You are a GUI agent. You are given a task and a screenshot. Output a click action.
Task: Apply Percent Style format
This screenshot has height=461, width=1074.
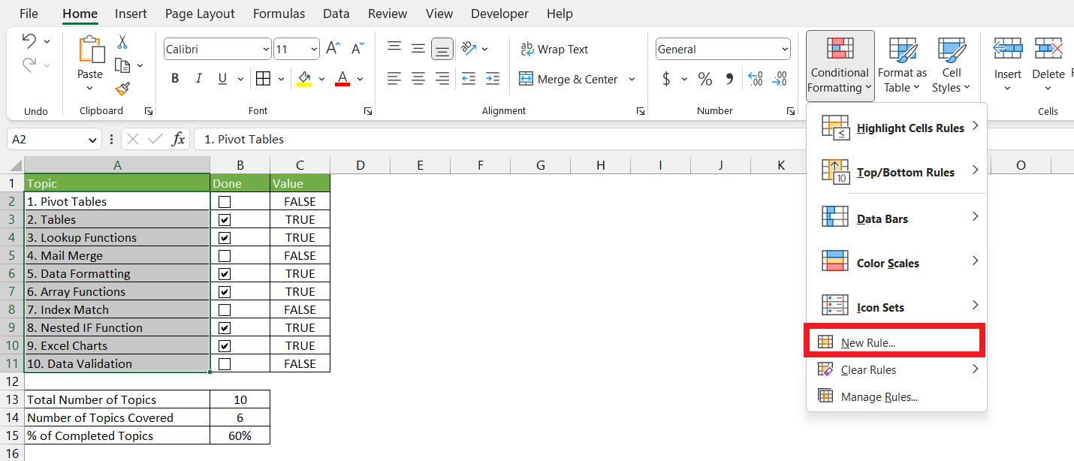click(705, 79)
